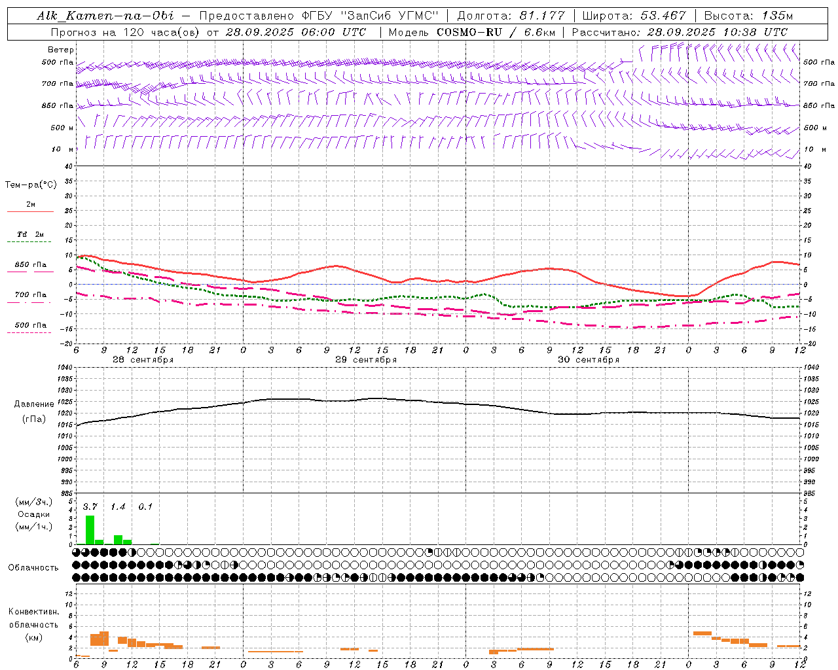Viewport: 838px width, 670px height.
Task: Click the "Облачность" cloud cover label
Action: [33, 568]
